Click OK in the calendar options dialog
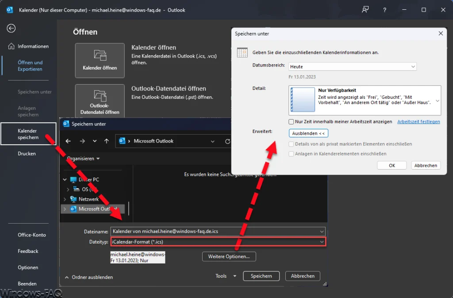Screen dimensions: 453x298 coord(392,165)
